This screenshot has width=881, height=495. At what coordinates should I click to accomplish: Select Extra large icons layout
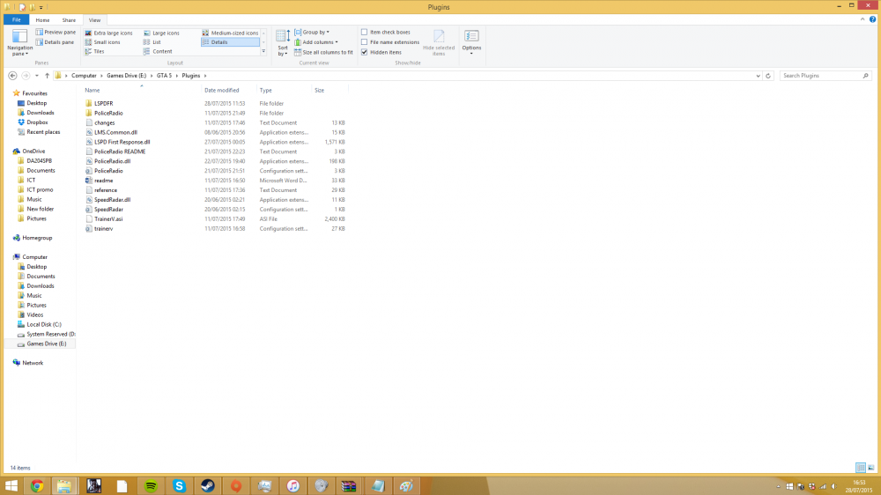(109, 33)
